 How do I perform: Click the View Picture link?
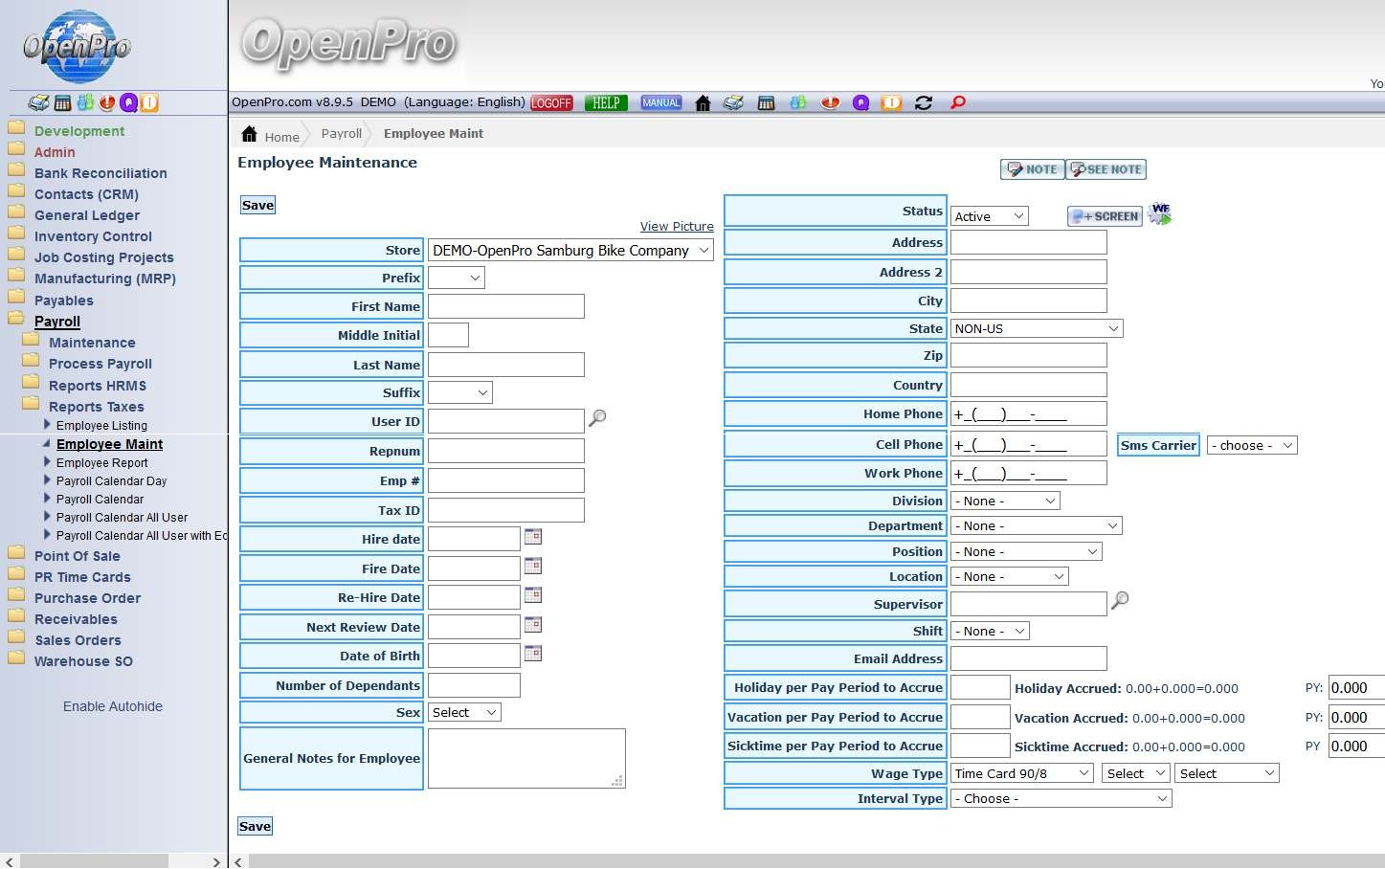click(677, 227)
